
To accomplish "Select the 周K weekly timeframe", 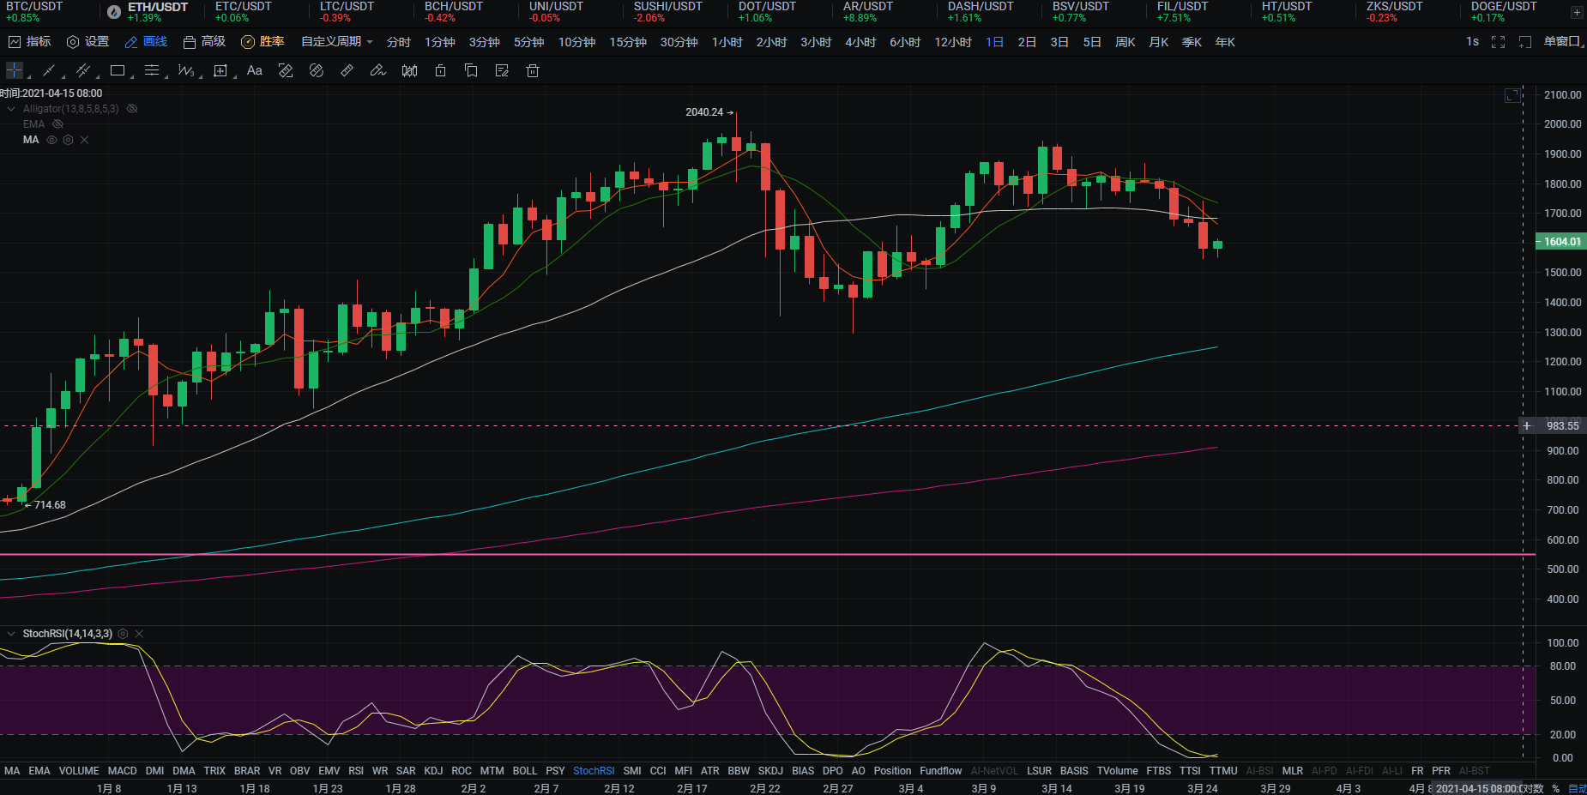I will point(1125,42).
